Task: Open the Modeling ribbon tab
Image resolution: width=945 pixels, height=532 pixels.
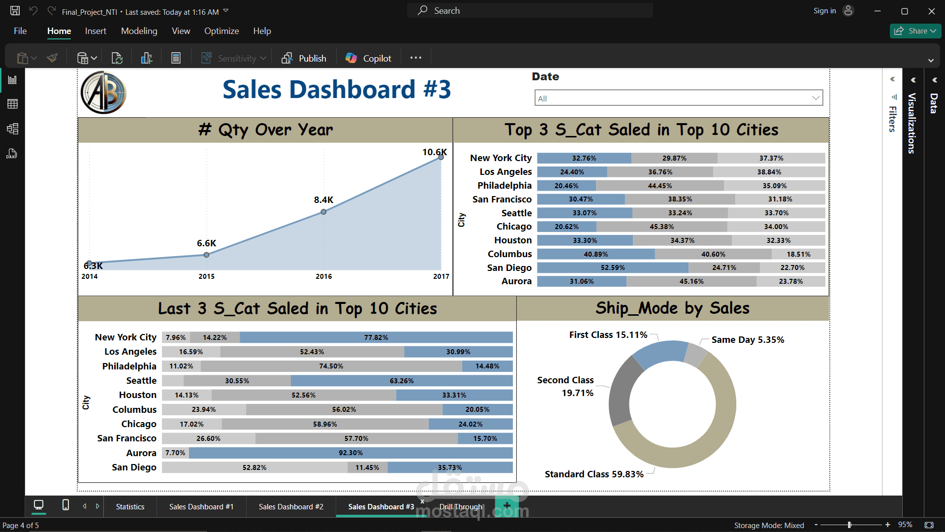Action: click(x=139, y=31)
